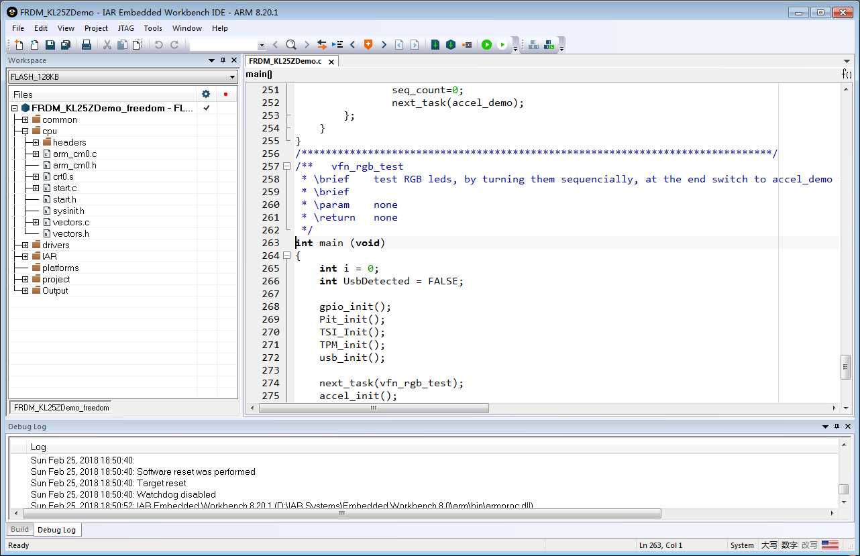Toggle auto-hide pin on Workspace panel
The height and width of the screenshot is (556, 860).
[223, 60]
